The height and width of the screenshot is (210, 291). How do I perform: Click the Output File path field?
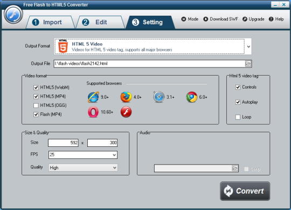(x=149, y=64)
